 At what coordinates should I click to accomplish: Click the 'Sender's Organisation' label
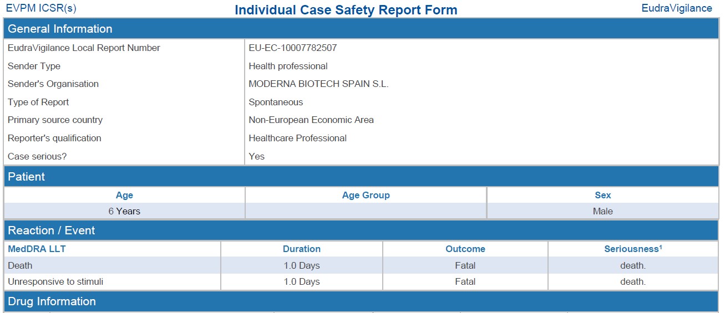[53, 84]
